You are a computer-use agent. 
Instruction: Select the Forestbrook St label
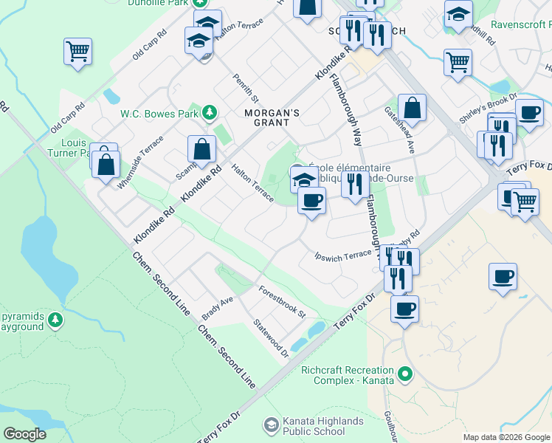coord(283,302)
